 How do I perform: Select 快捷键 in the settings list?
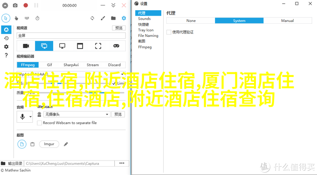click(144, 24)
